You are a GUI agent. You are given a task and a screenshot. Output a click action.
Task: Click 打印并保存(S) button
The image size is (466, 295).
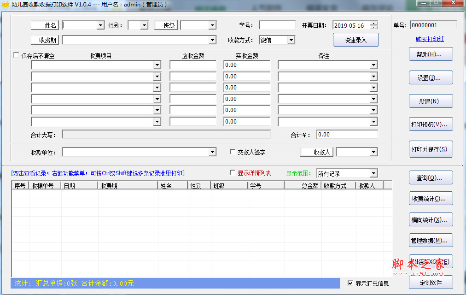(x=430, y=149)
